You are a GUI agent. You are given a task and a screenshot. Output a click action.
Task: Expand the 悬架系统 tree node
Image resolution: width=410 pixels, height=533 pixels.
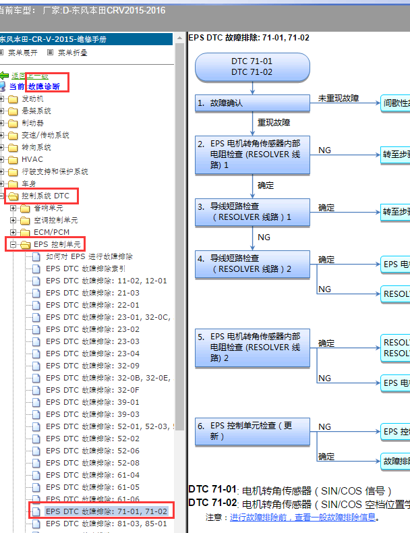[x=2, y=111]
